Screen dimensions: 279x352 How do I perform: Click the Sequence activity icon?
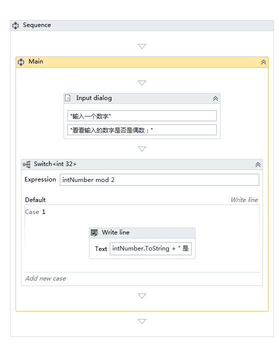[x=15, y=25]
